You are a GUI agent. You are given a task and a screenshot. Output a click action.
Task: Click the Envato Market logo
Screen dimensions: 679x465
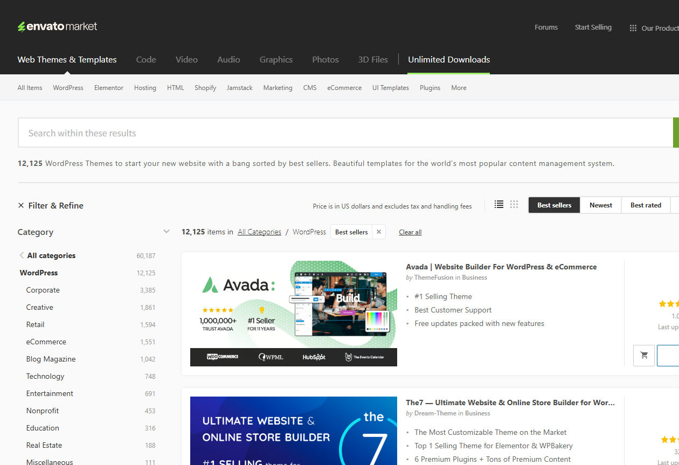(57, 26)
